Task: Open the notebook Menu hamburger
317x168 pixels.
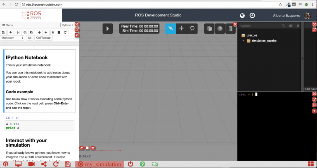Action: [8, 25]
